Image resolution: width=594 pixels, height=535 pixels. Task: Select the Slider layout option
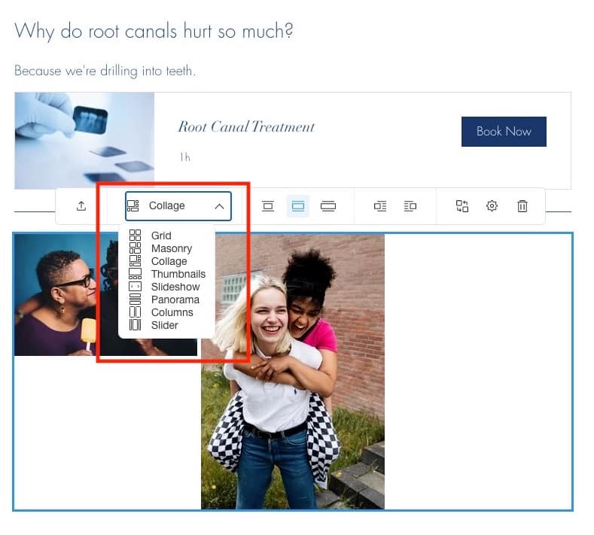click(x=164, y=325)
